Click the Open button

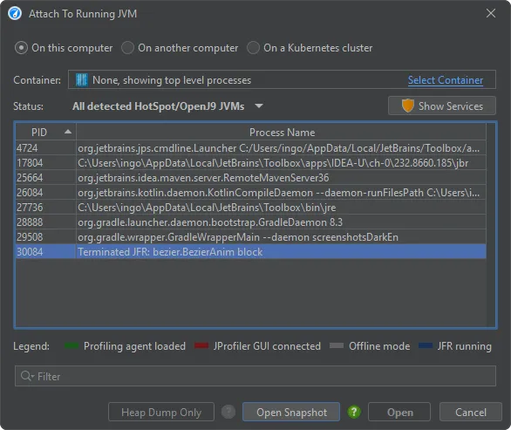(399, 412)
